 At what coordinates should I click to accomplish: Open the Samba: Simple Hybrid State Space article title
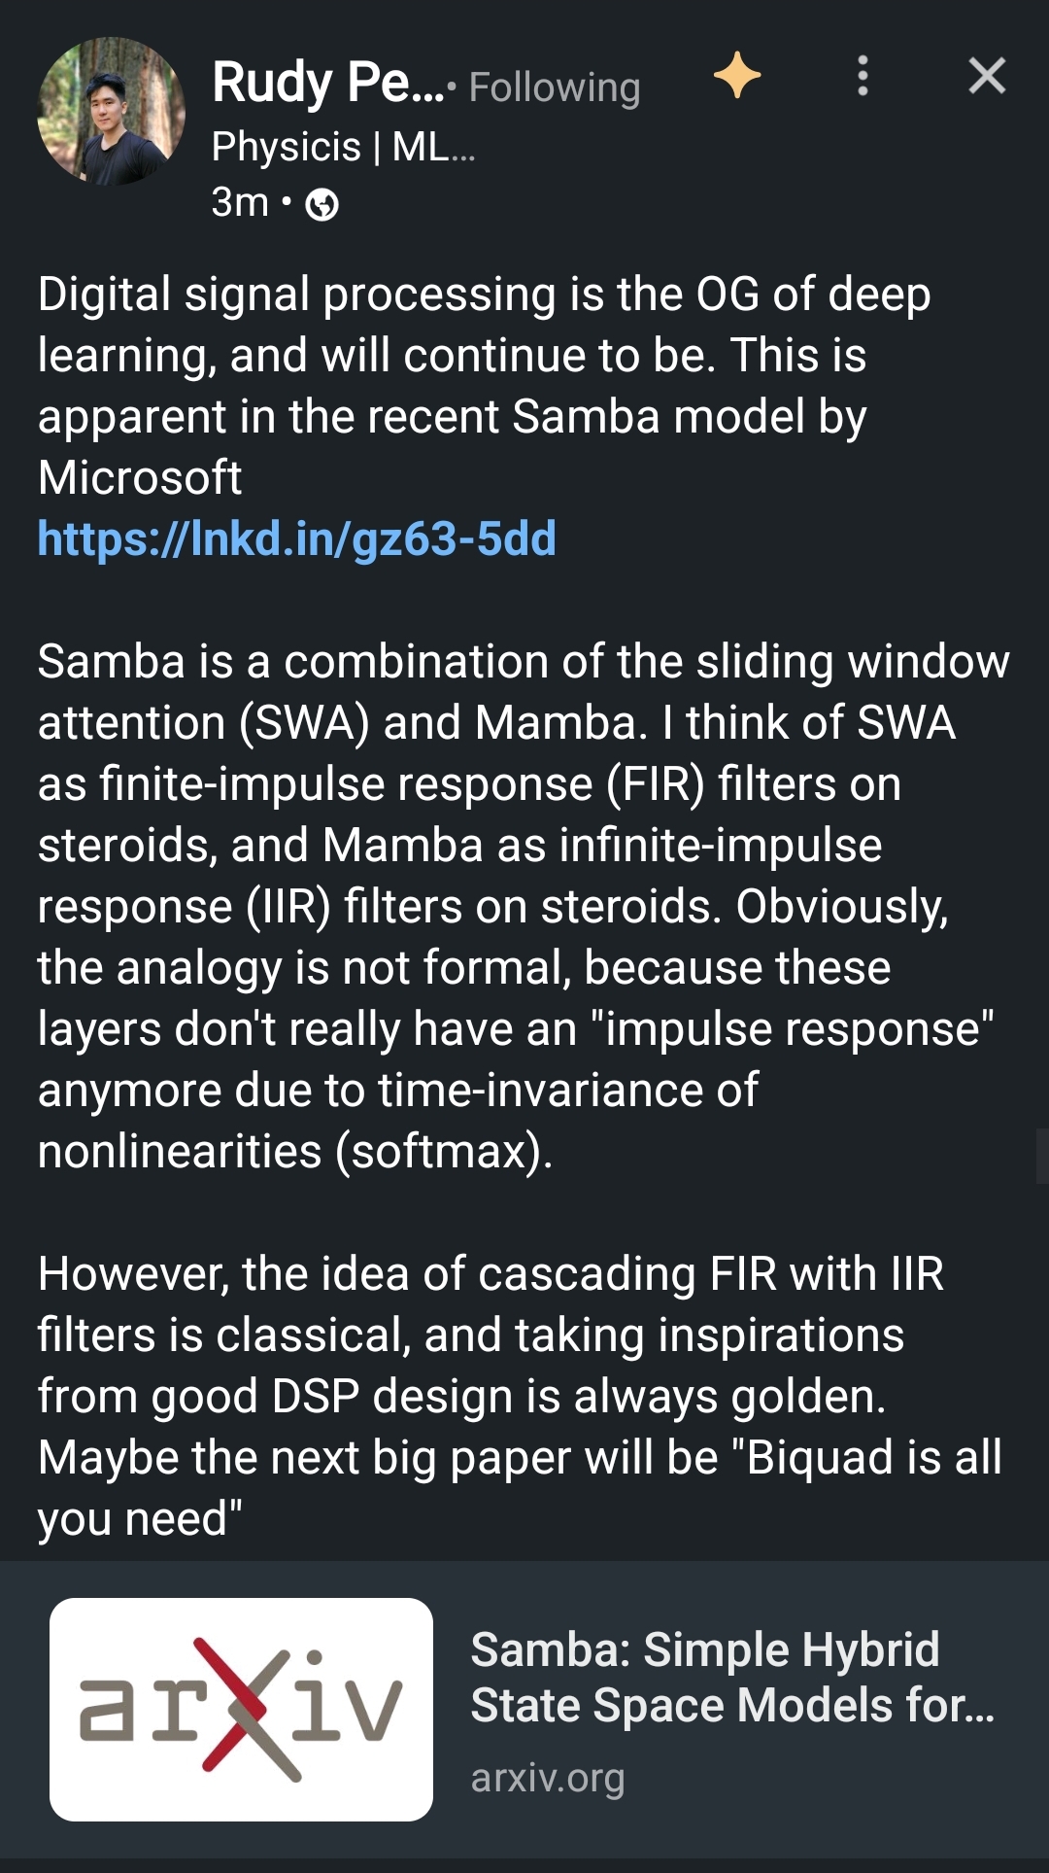tap(731, 1677)
